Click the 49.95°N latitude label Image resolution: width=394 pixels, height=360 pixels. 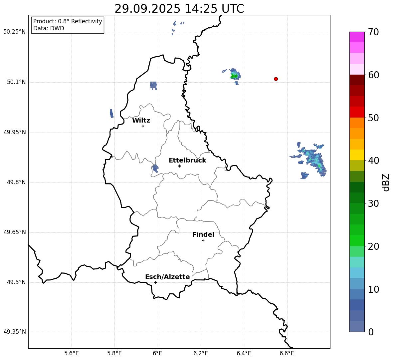coord(15,132)
